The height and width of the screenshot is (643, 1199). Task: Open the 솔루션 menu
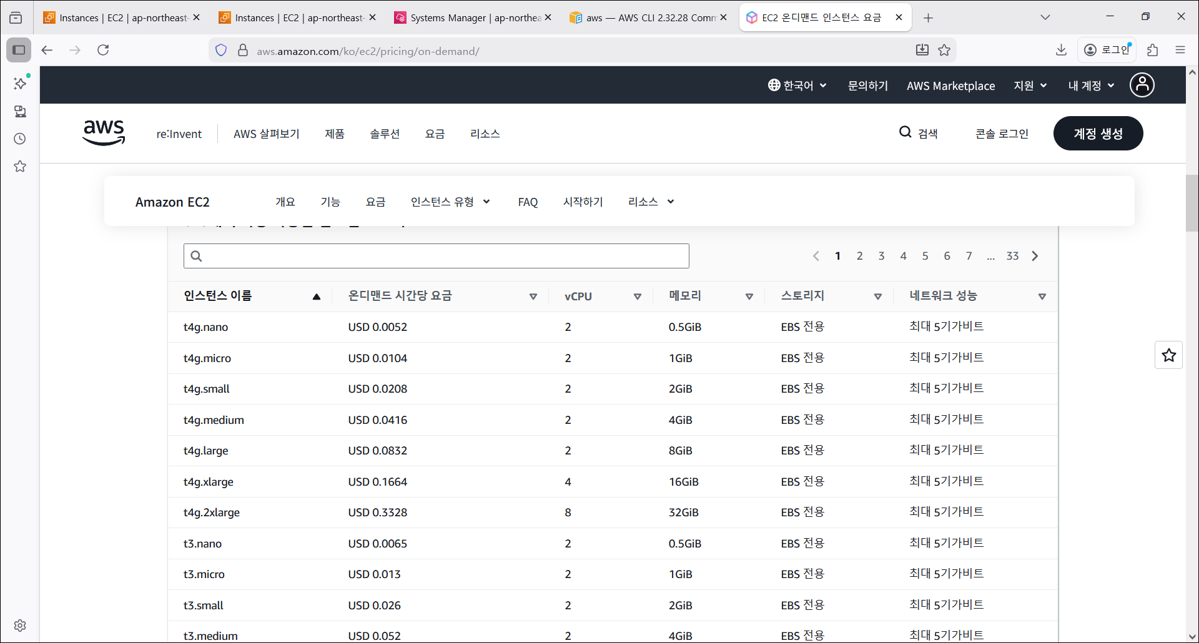pos(385,134)
